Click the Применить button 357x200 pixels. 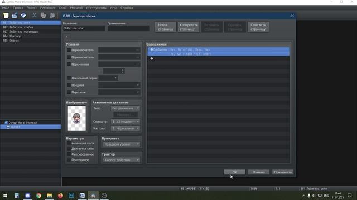(x=283, y=172)
